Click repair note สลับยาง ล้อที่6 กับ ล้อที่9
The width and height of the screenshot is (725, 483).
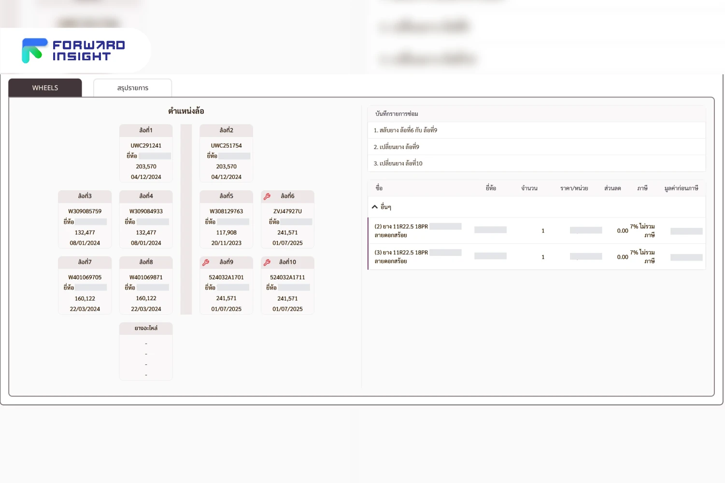click(405, 130)
